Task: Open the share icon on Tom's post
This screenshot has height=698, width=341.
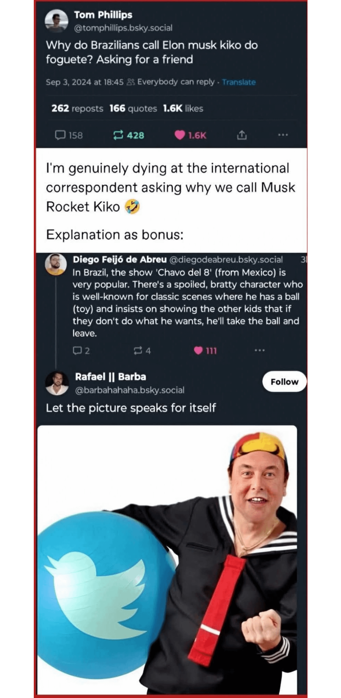Action: click(242, 135)
